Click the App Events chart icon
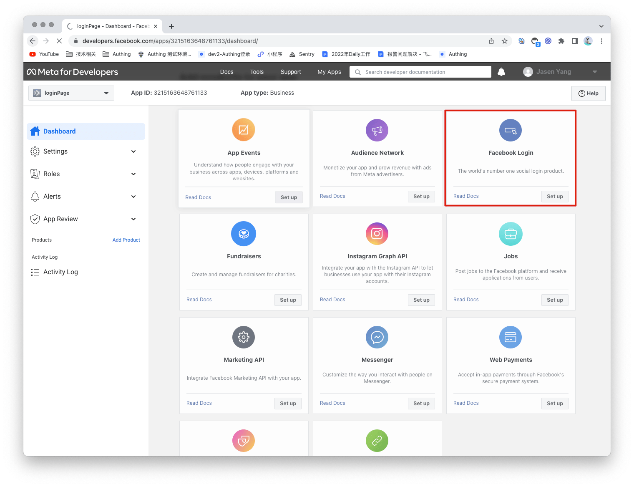Screen dimensions: 634x487 (244, 130)
